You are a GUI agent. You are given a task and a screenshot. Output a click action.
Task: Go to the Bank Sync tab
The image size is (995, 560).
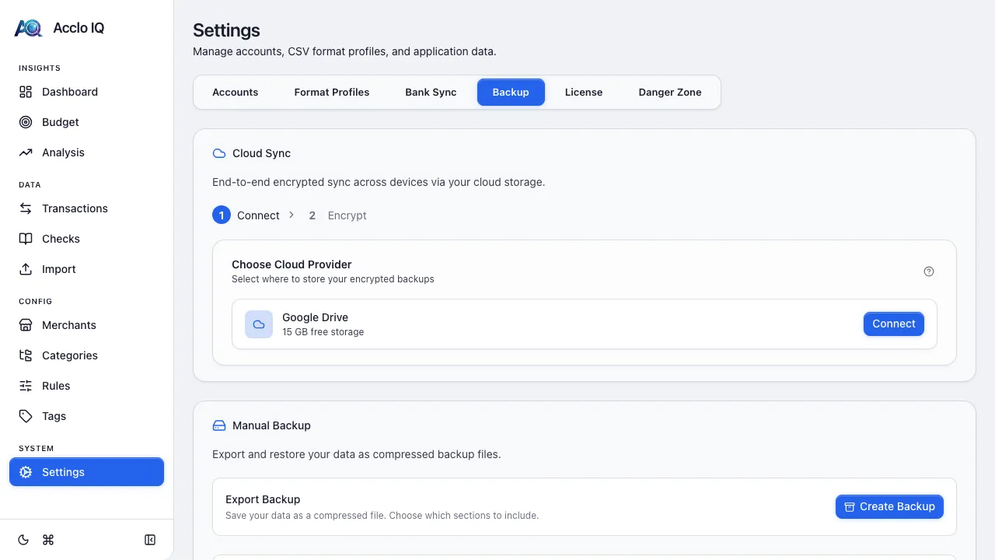(x=431, y=92)
